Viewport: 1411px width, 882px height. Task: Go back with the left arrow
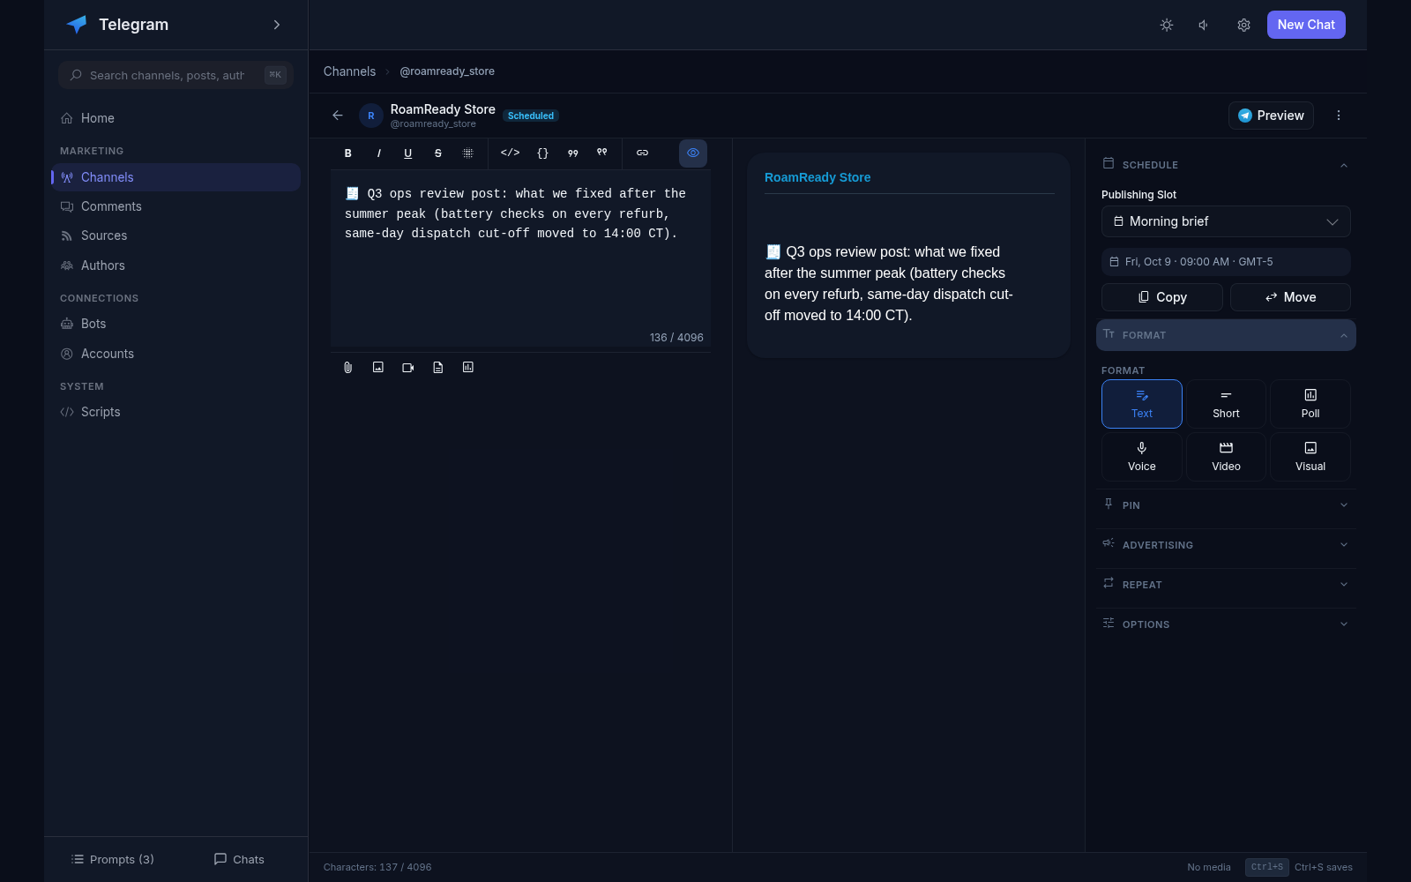point(338,116)
